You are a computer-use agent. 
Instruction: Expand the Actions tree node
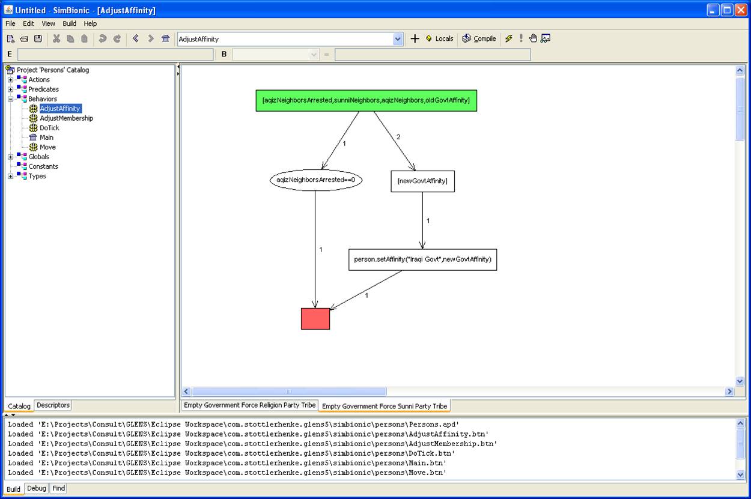pos(10,80)
